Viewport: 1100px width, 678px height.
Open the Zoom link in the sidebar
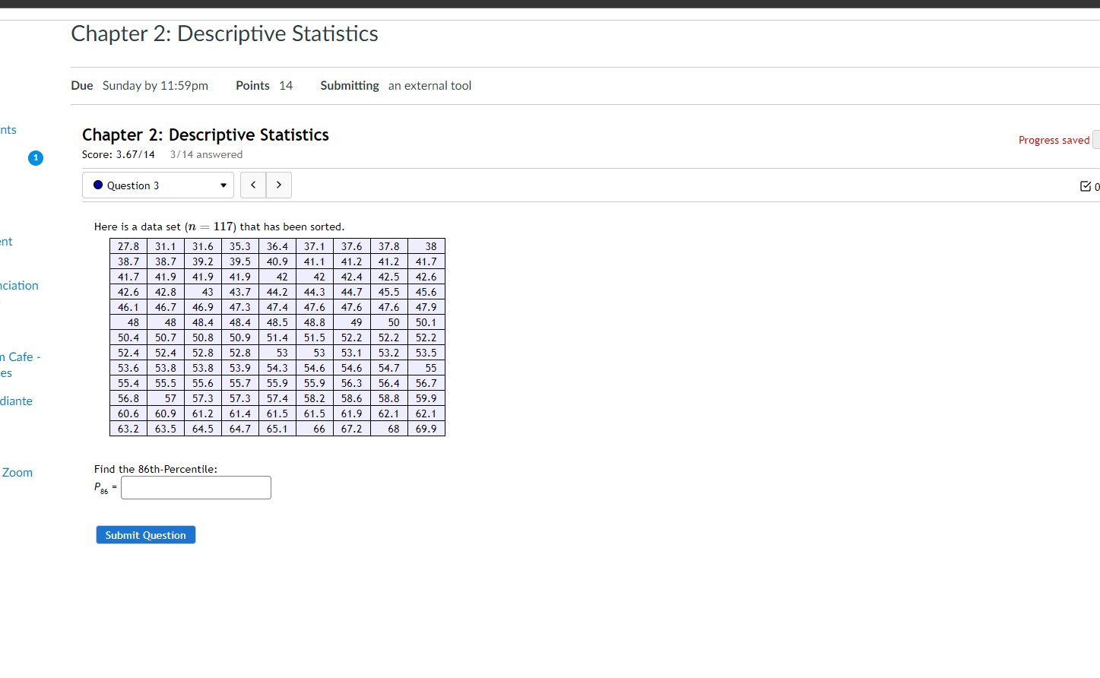click(17, 472)
